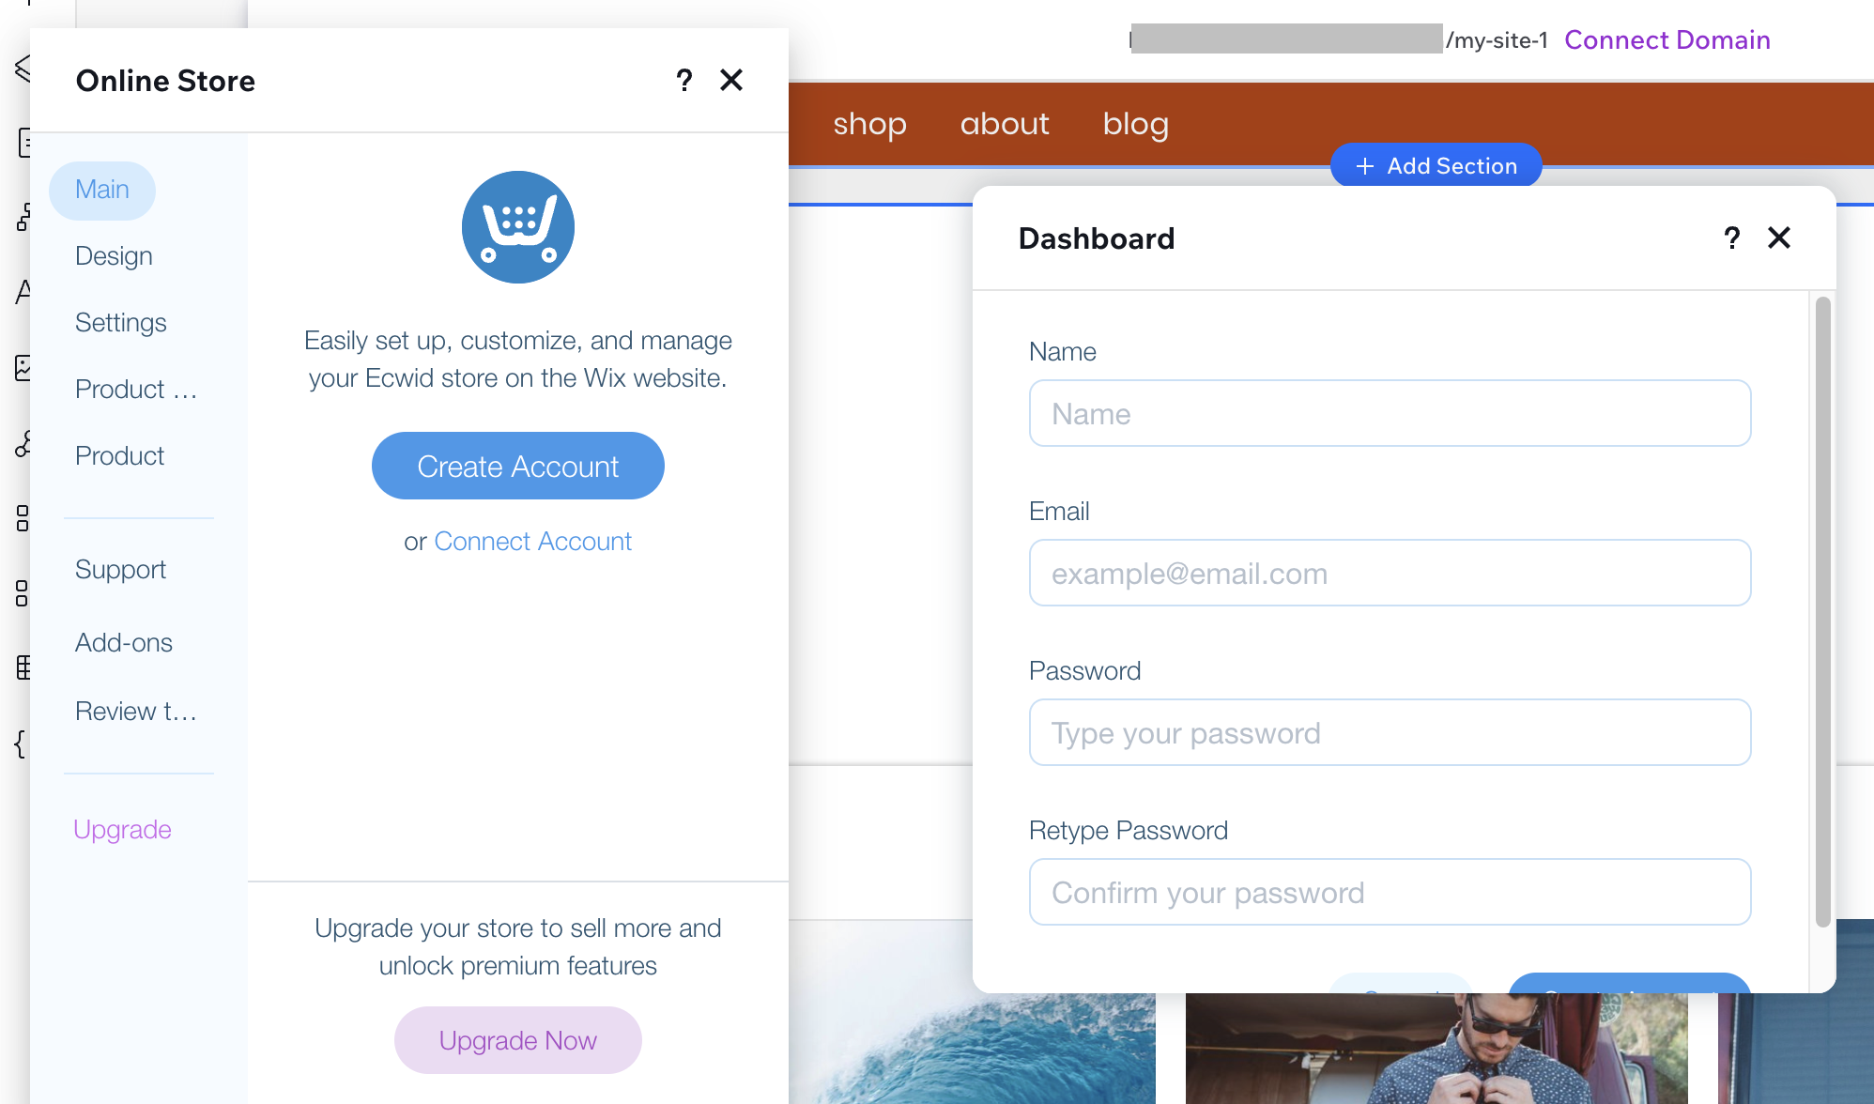
Task: Open the blog navigation menu item
Action: click(1136, 124)
